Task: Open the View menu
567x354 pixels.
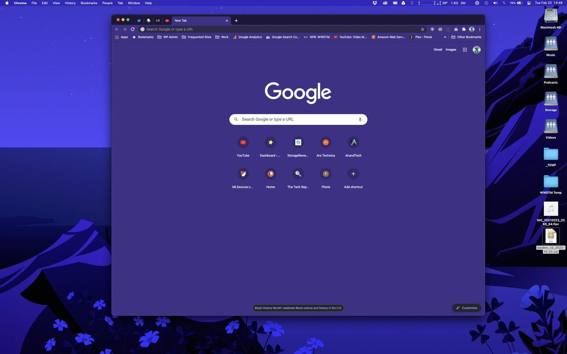Action: tap(56, 3)
